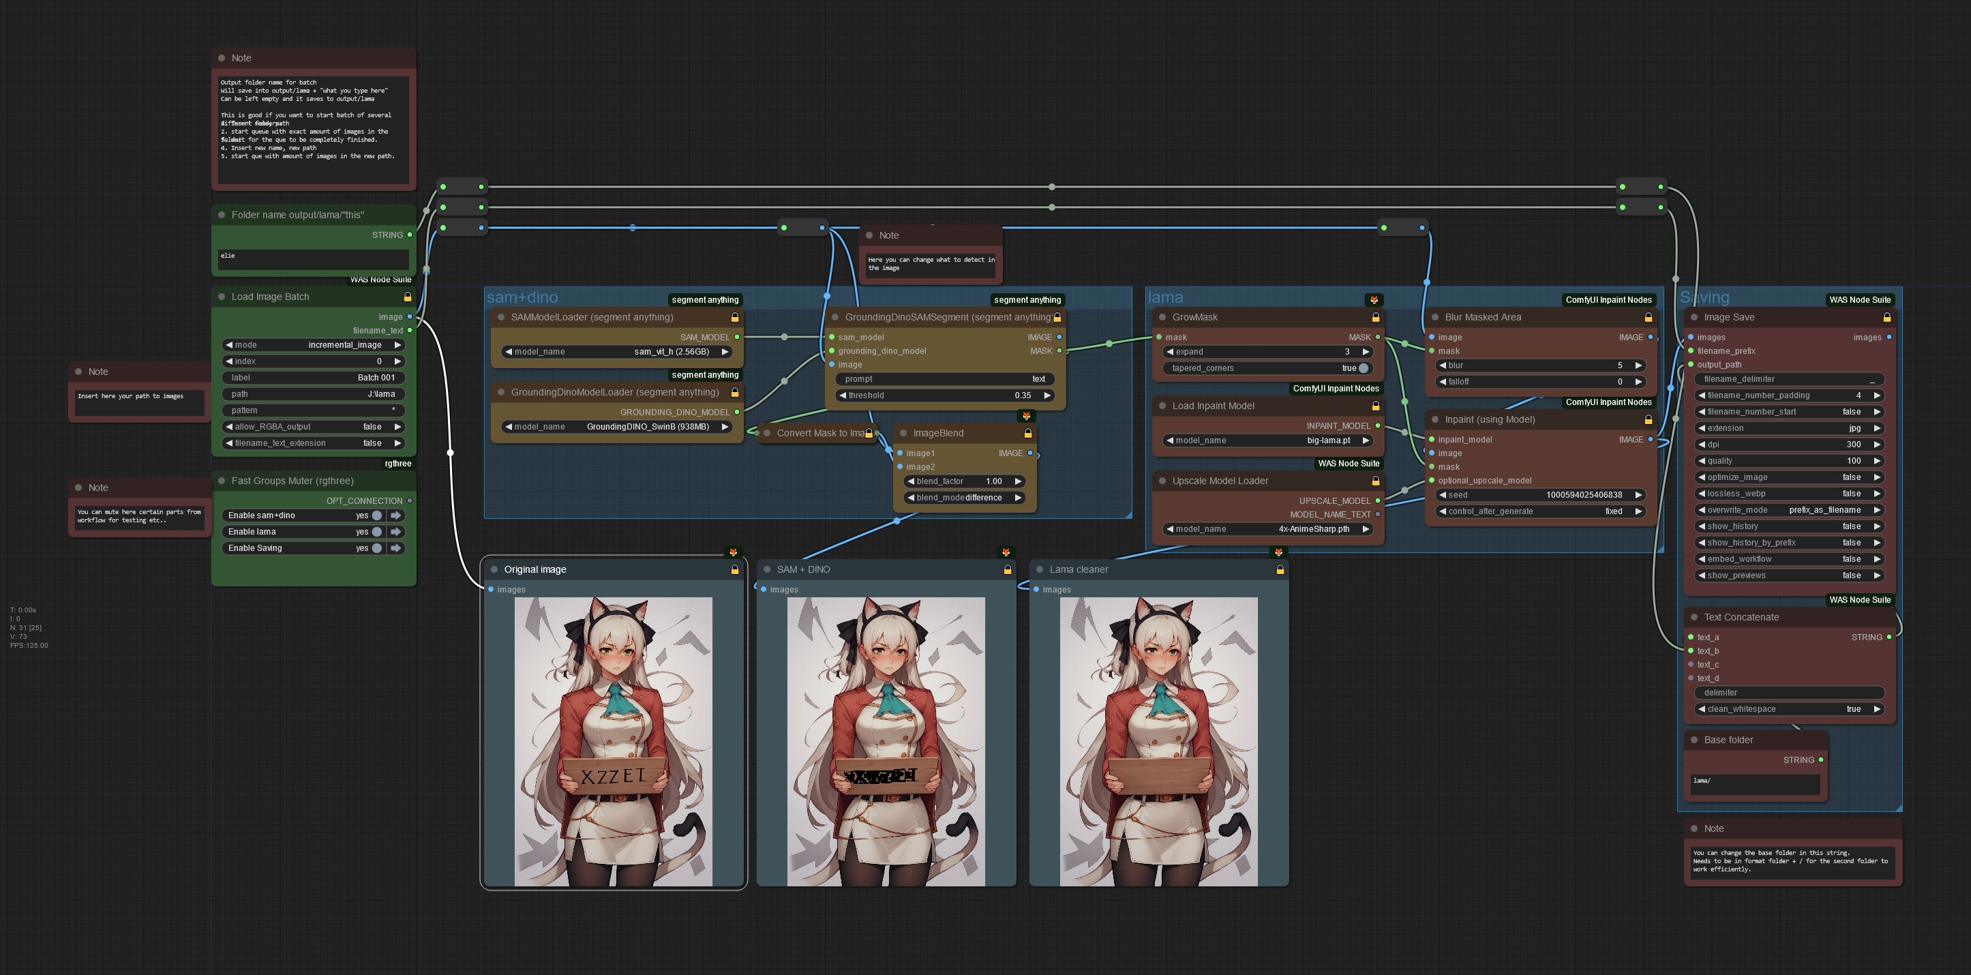Jump to sam+dino group via arrow icon
Image resolution: width=1971 pixels, height=975 pixels.
(396, 516)
